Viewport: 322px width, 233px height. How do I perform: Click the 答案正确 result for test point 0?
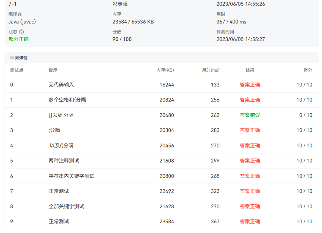click(x=250, y=85)
